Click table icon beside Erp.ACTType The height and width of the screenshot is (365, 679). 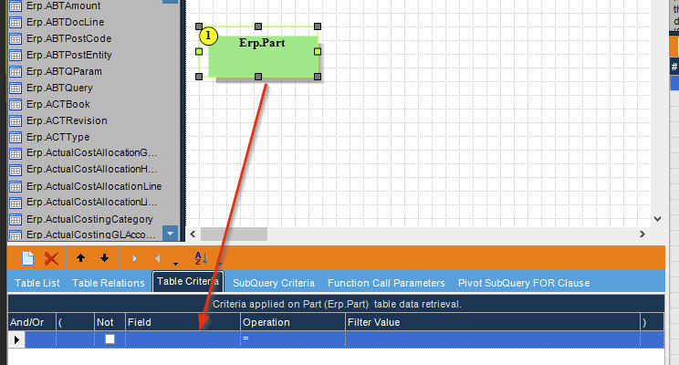(x=16, y=138)
